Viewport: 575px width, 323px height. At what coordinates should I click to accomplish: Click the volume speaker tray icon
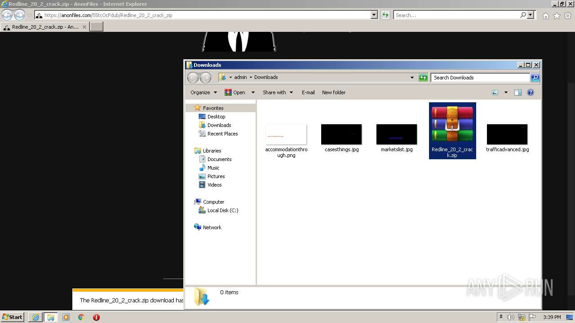511,317
